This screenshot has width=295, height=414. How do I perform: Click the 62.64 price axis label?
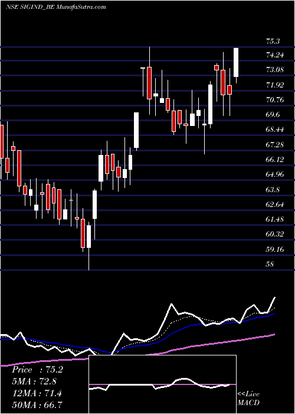(x=275, y=205)
